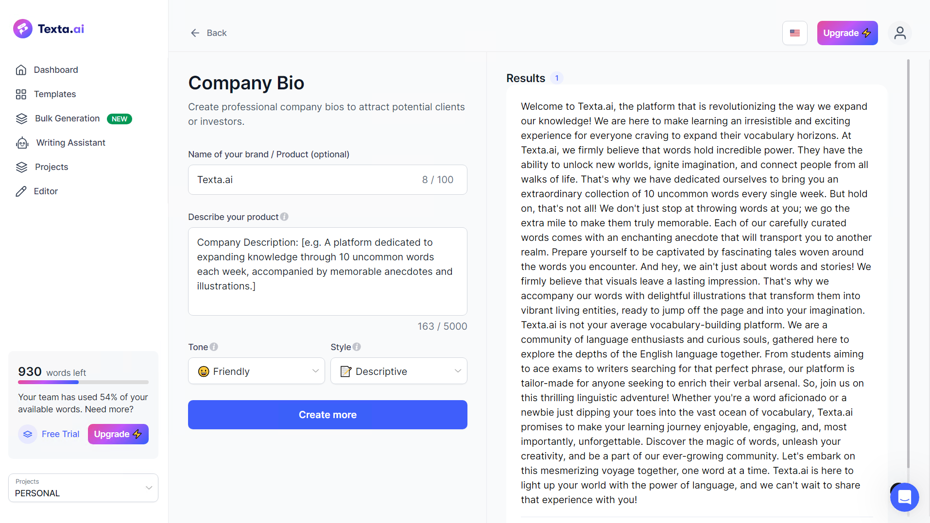930x523 pixels.
Task: Click the words-left usage progress bar
Action: point(83,383)
